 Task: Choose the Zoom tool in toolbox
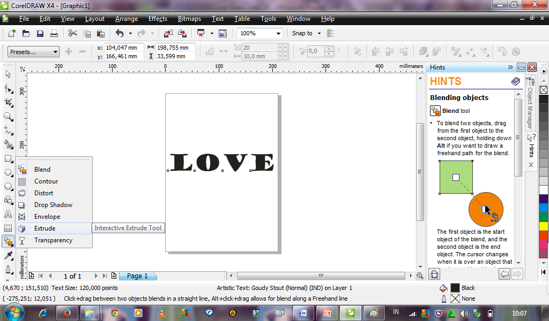pos(8,117)
